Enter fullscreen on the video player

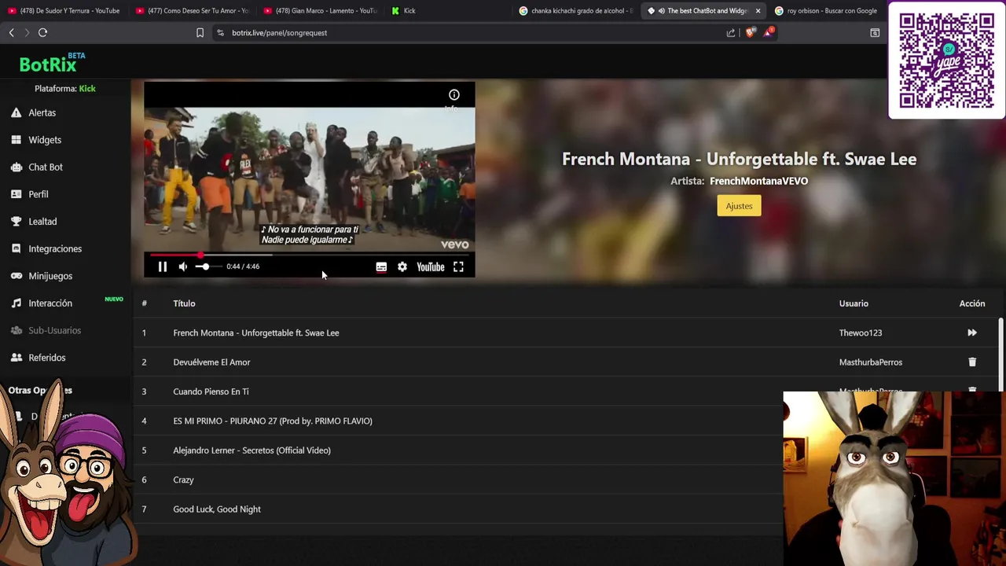(458, 266)
